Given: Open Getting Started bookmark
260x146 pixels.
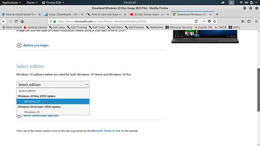Looking at the screenshot, I should pyautogui.click(x=35, y=27).
